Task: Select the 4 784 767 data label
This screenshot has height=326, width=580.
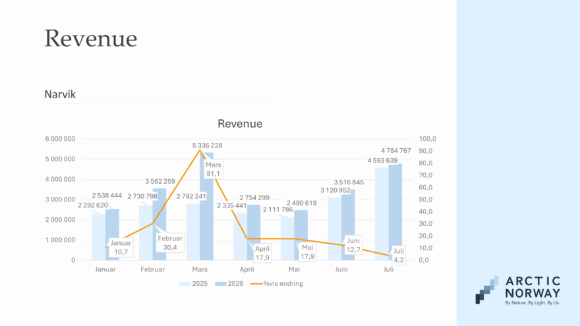Action: coord(396,151)
